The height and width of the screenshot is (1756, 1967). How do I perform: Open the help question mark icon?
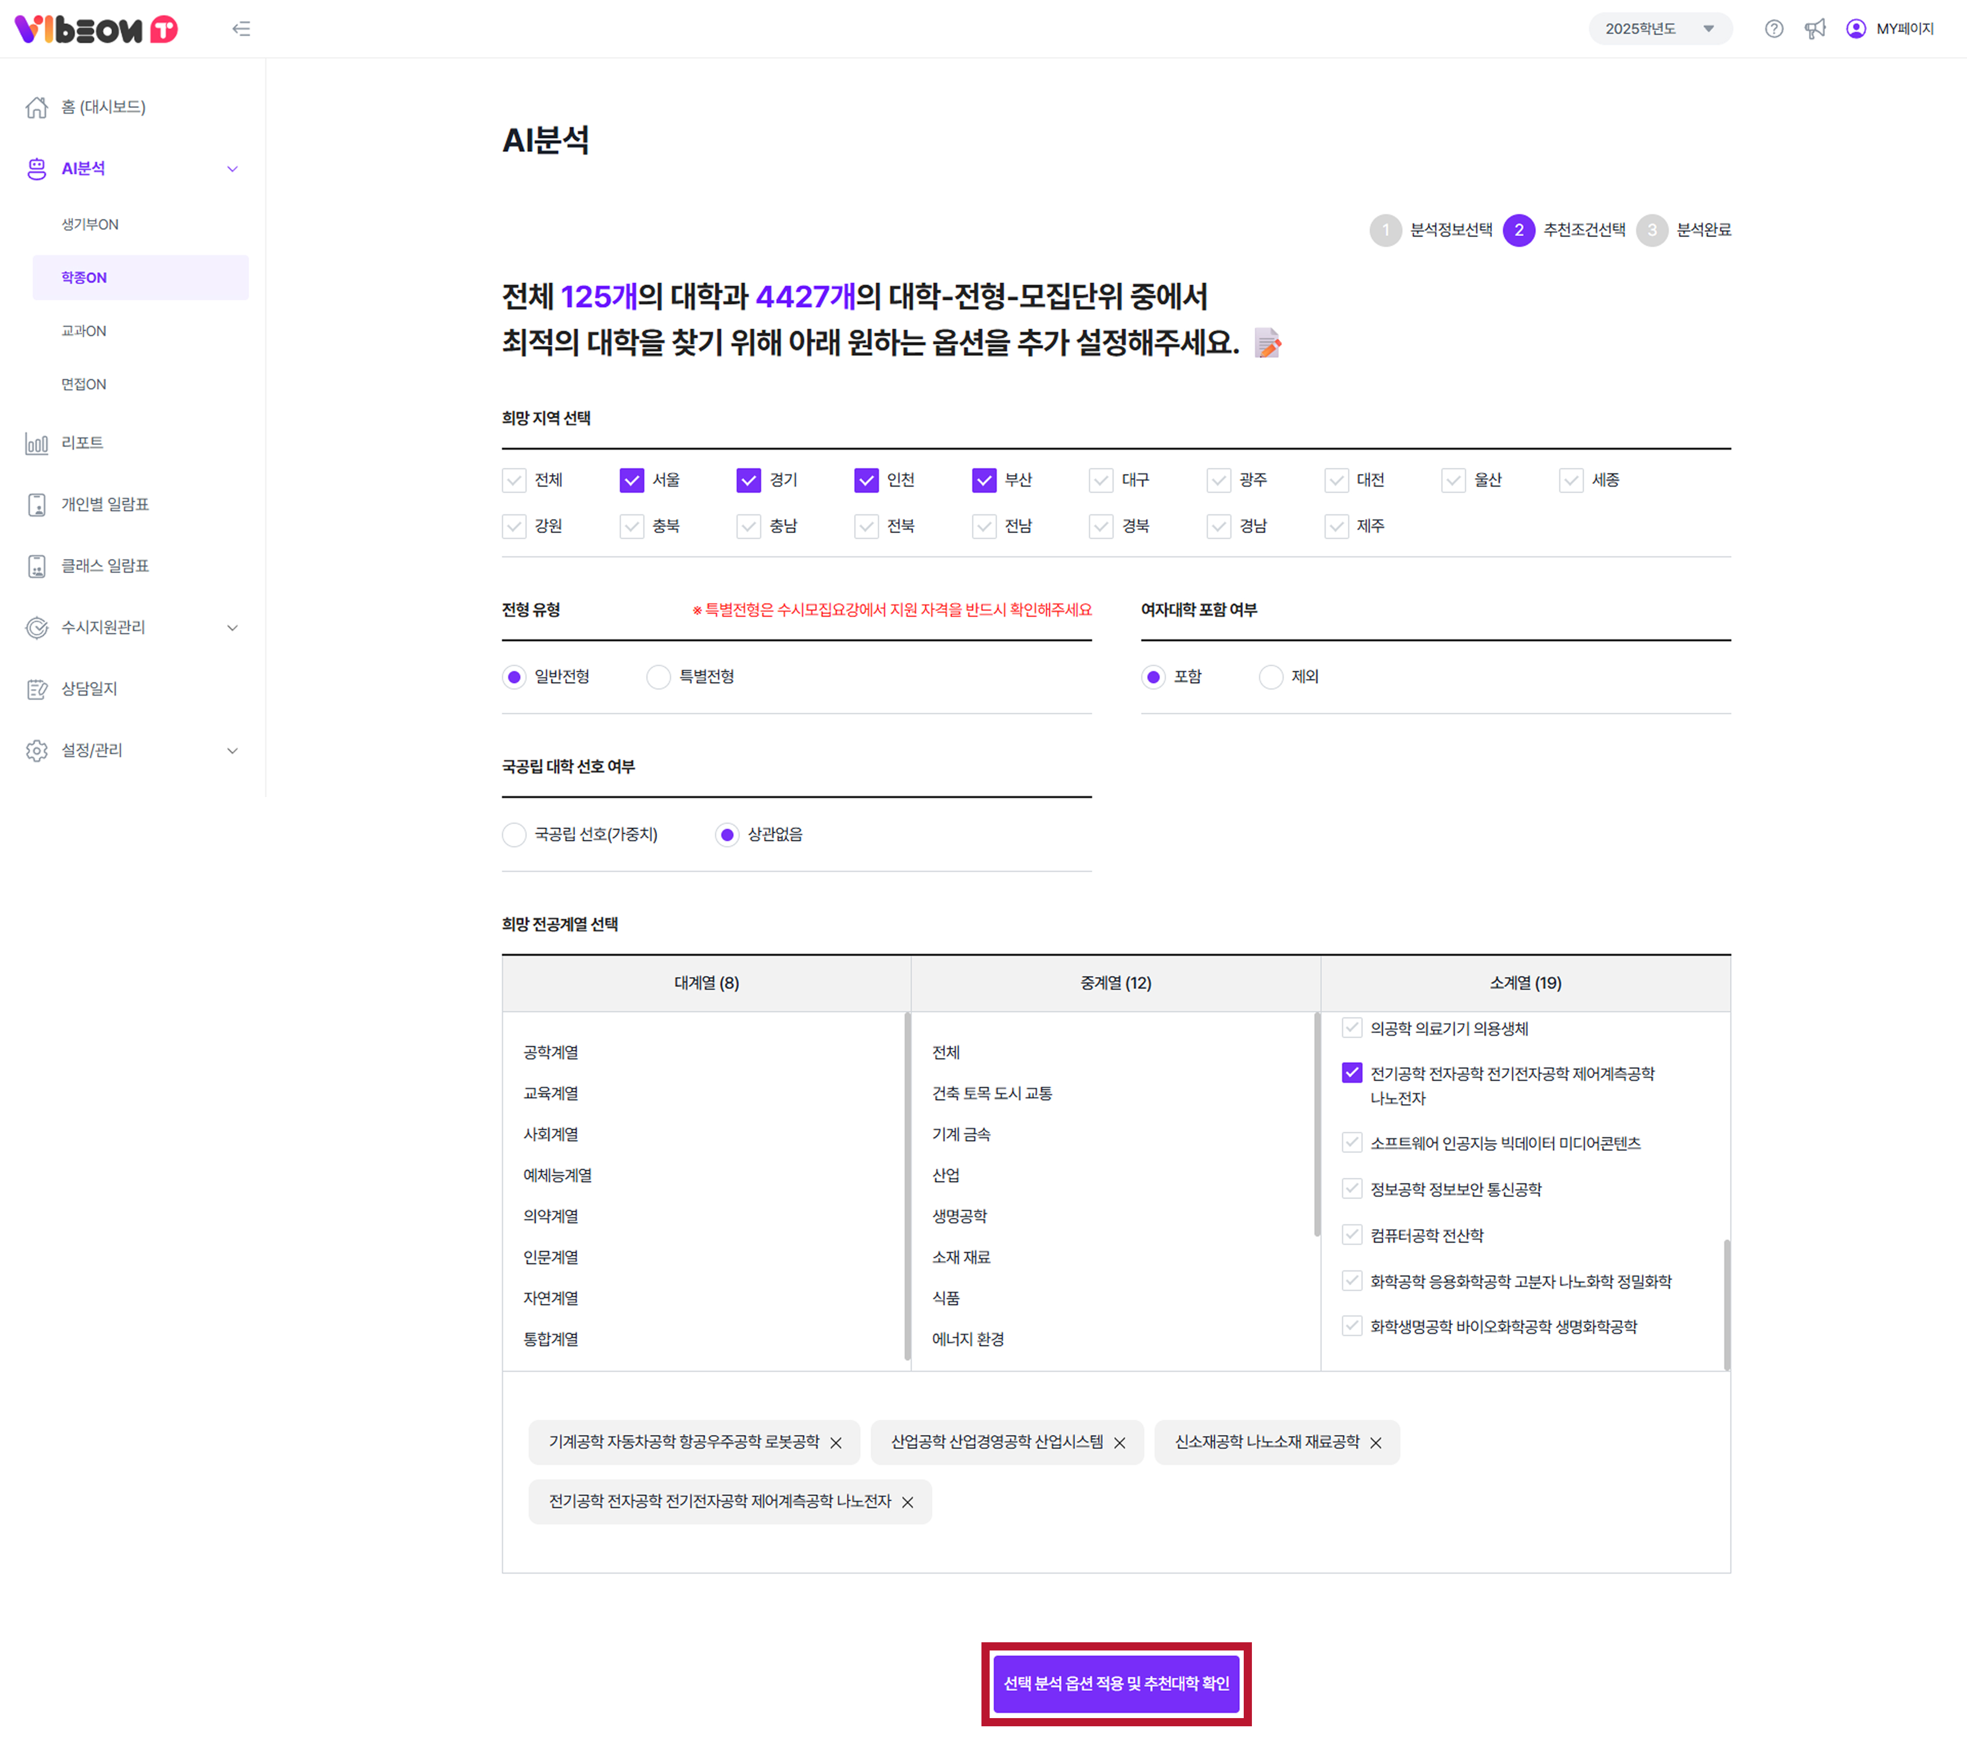coord(1773,29)
